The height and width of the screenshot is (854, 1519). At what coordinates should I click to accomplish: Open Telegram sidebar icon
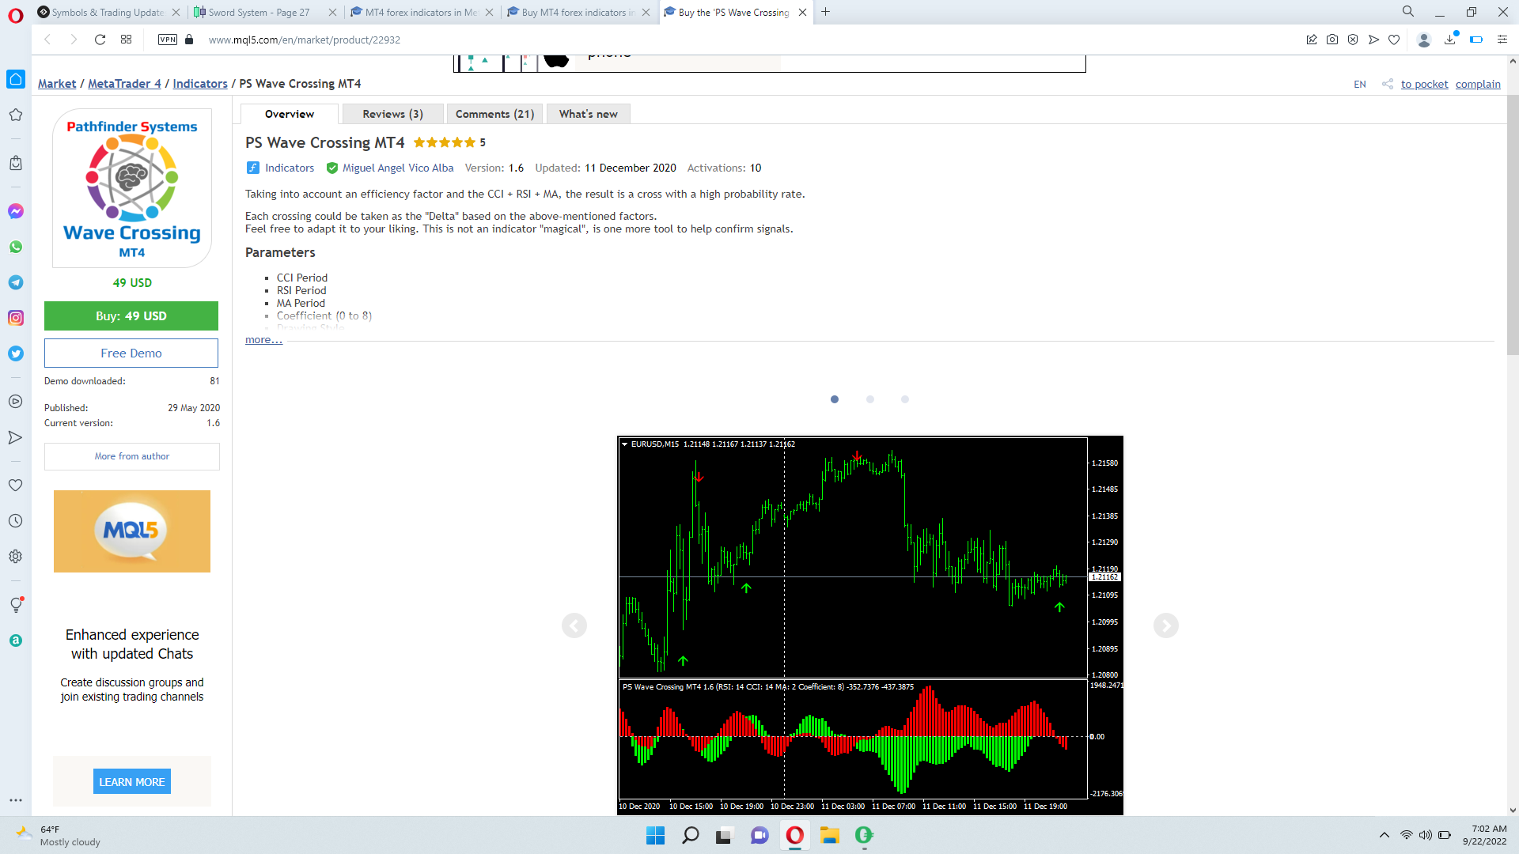coord(16,282)
